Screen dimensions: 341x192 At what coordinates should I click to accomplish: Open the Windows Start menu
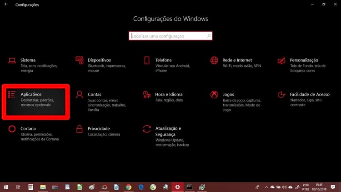coord(6,187)
